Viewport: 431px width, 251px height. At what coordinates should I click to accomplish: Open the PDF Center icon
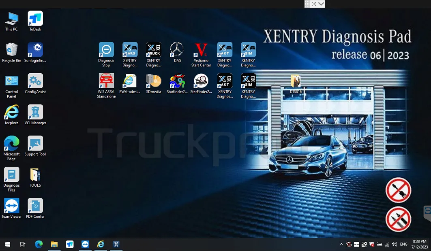pyautogui.click(x=35, y=206)
